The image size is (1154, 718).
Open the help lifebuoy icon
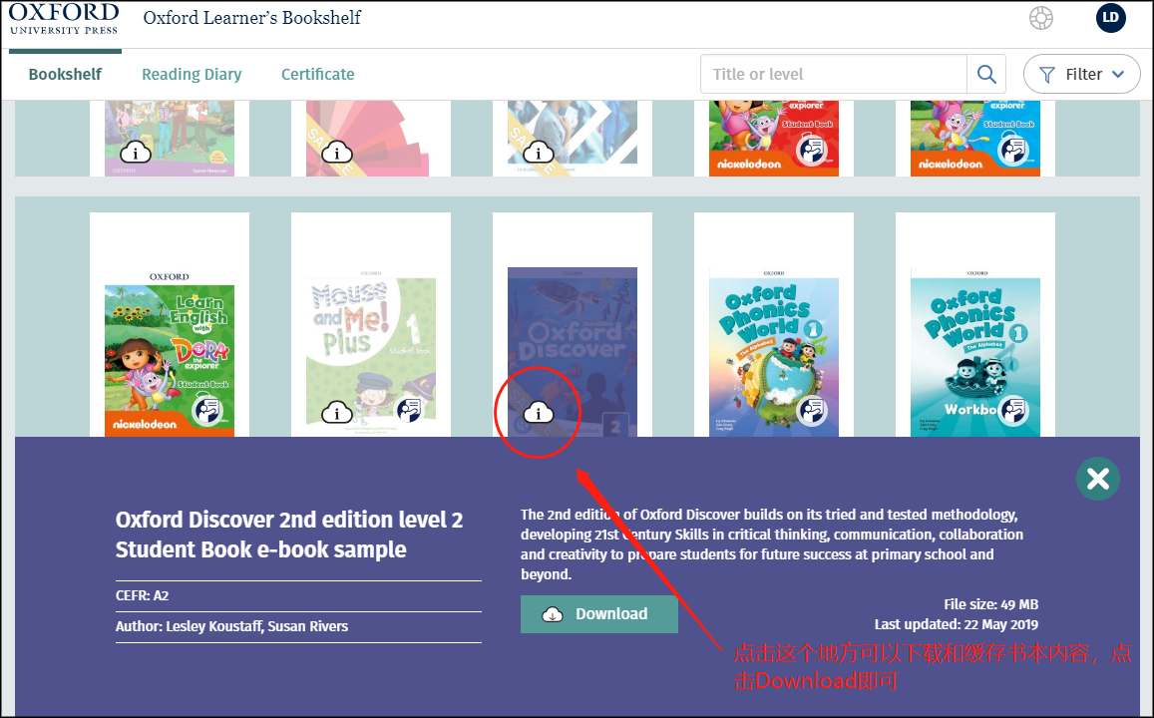click(x=1040, y=18)
